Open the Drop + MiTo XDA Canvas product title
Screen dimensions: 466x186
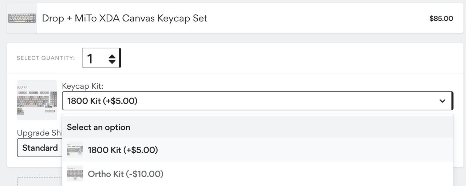[x=125, y=18]
